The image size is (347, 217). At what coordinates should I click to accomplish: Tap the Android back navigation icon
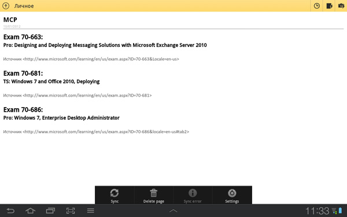10,211
